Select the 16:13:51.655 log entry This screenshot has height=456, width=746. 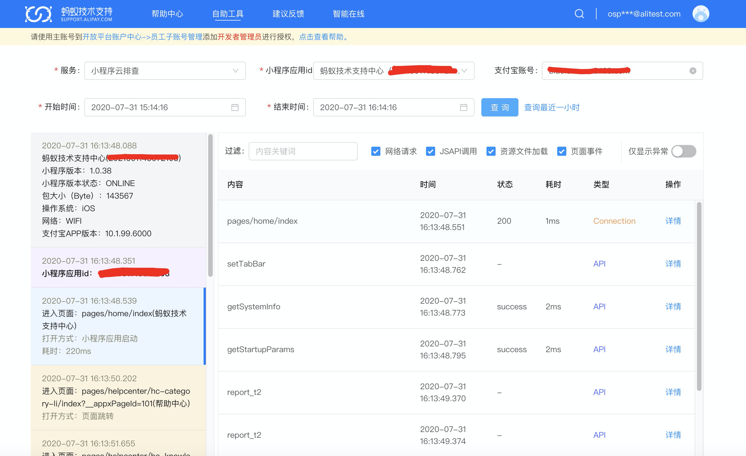[x=118, y=443]
